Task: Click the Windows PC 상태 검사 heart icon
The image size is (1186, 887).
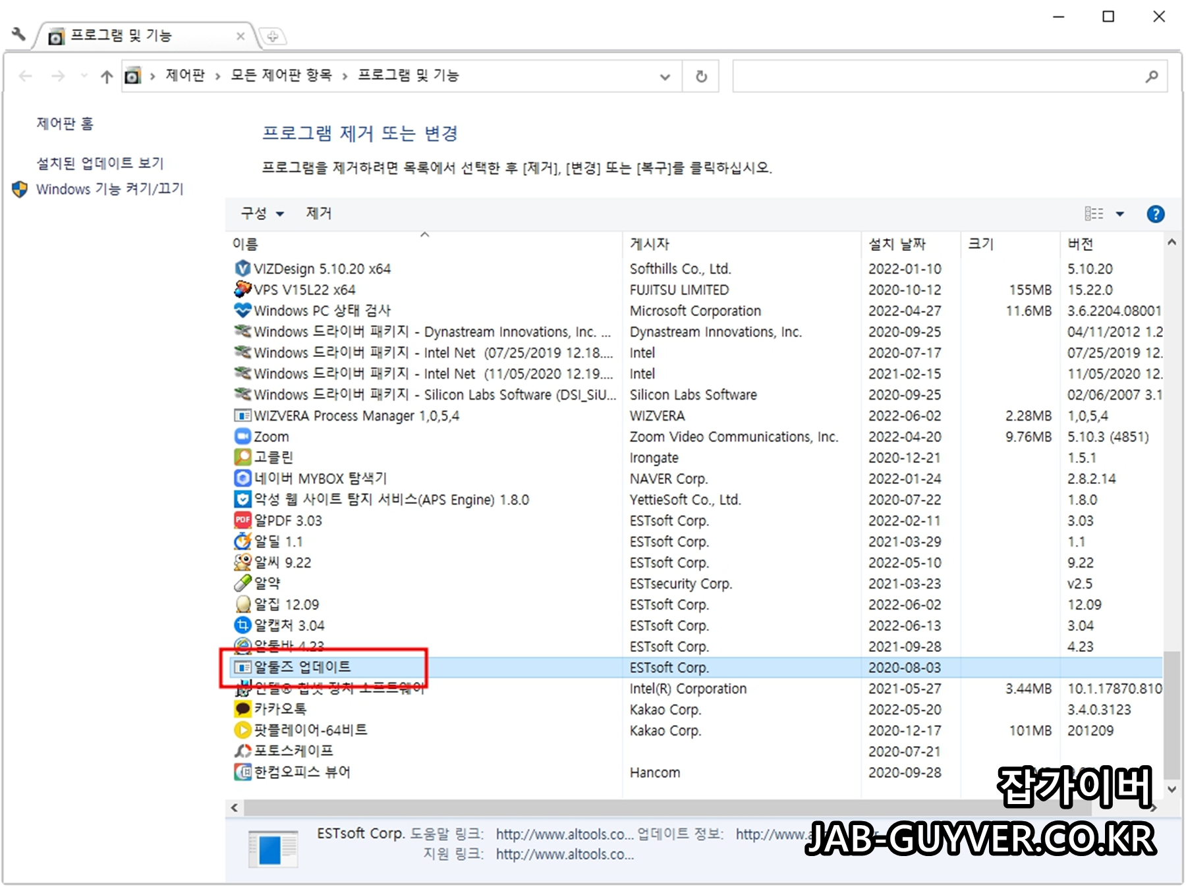Action: click(x=242, y=310)
